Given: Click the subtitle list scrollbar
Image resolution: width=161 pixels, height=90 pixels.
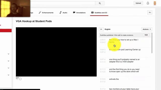Looking at the screenshot, I should pyautogui.click(x=152, y=43).
